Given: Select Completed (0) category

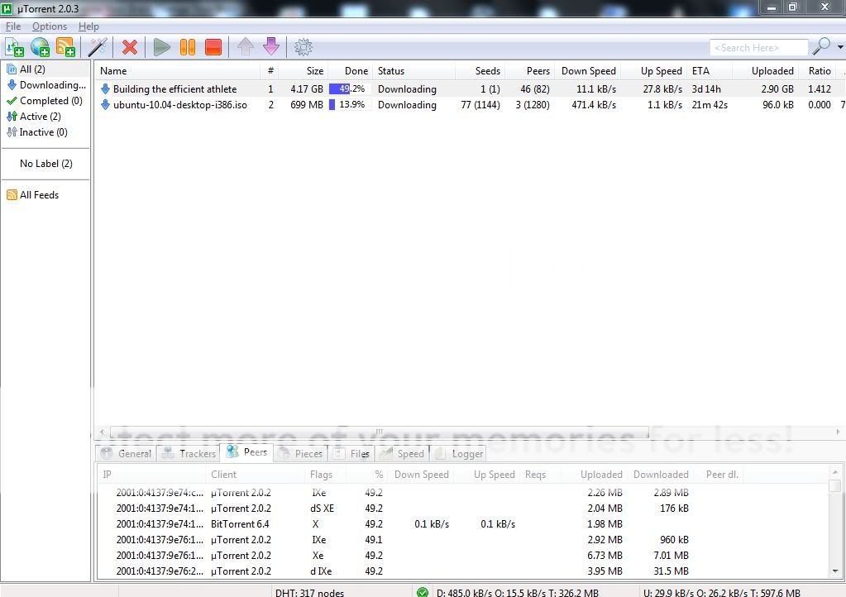Looking at the screenshot, I should pyautogui.click(x=45, y=101).
